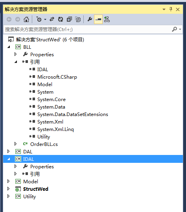Viewport: 186px width, 212px height.
Task: Collapse the BLL project node
Action: [9, 47]
